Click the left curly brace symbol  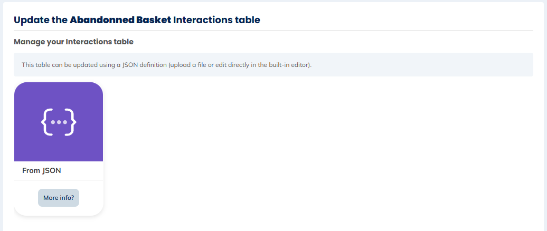point(46,122)
